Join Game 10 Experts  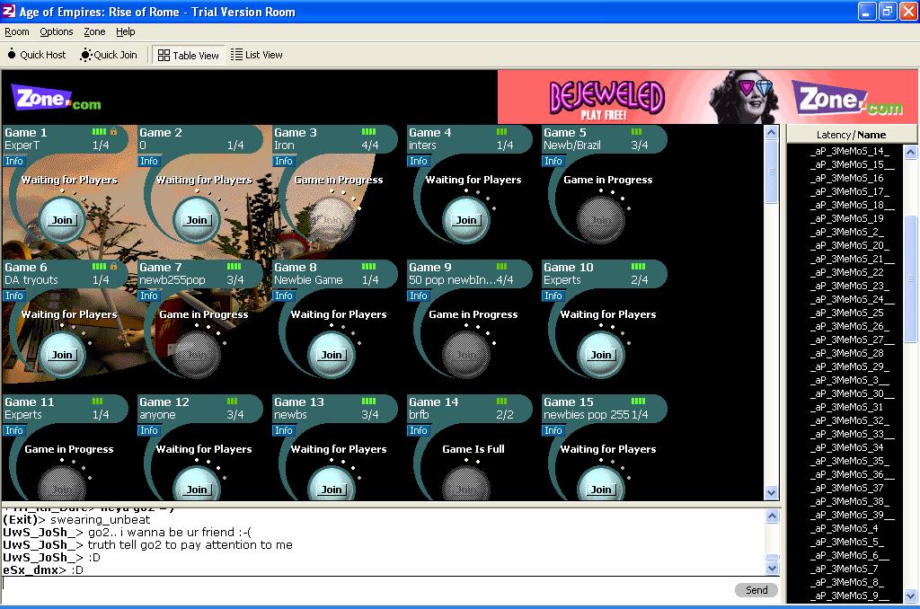click(601, 355)
